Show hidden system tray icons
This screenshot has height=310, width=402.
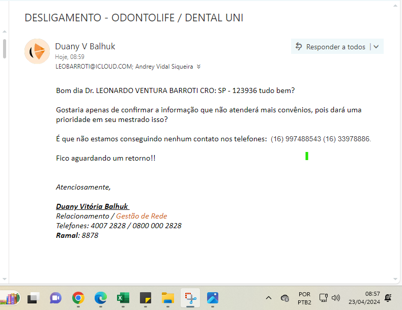click(269, 298)
